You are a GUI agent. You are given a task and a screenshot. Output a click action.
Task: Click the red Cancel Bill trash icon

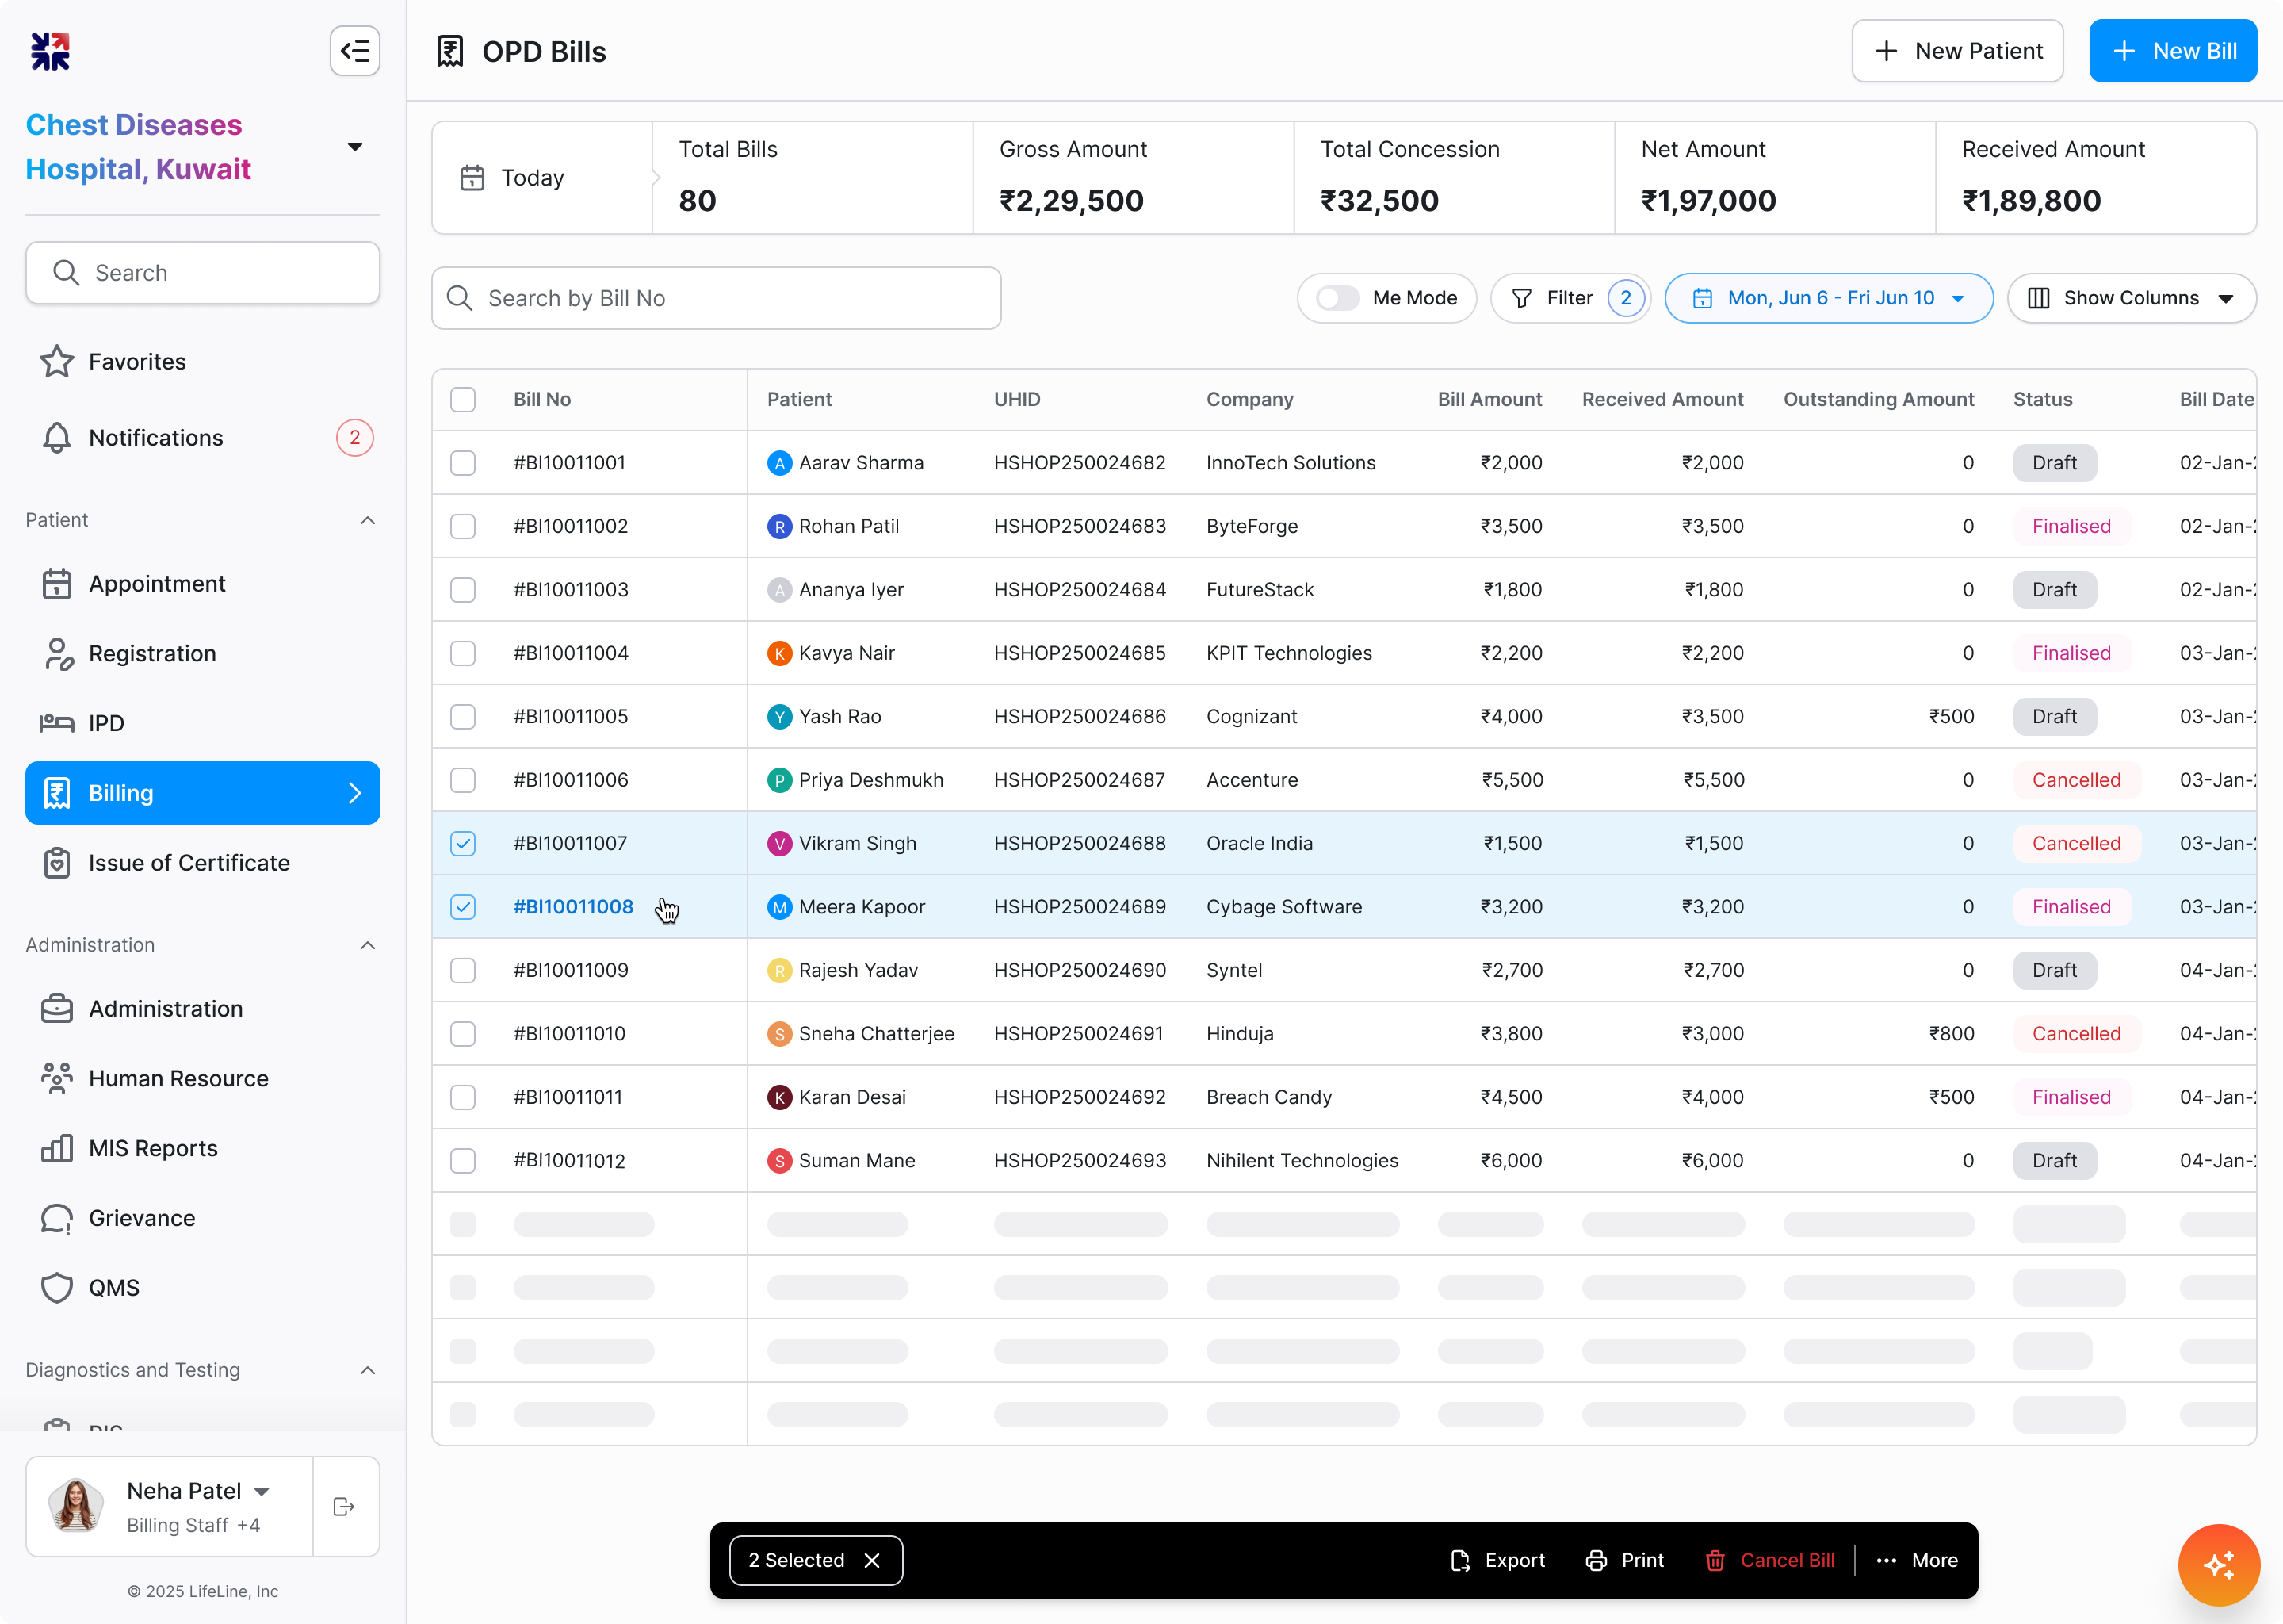[1715, 1560]
